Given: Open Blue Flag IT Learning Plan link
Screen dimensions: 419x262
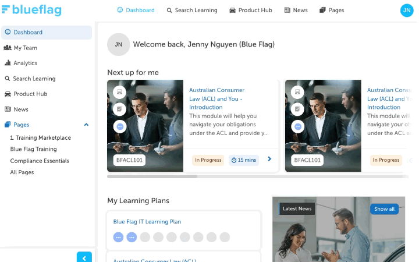Looking at the screenshot, I should point(147,222).
